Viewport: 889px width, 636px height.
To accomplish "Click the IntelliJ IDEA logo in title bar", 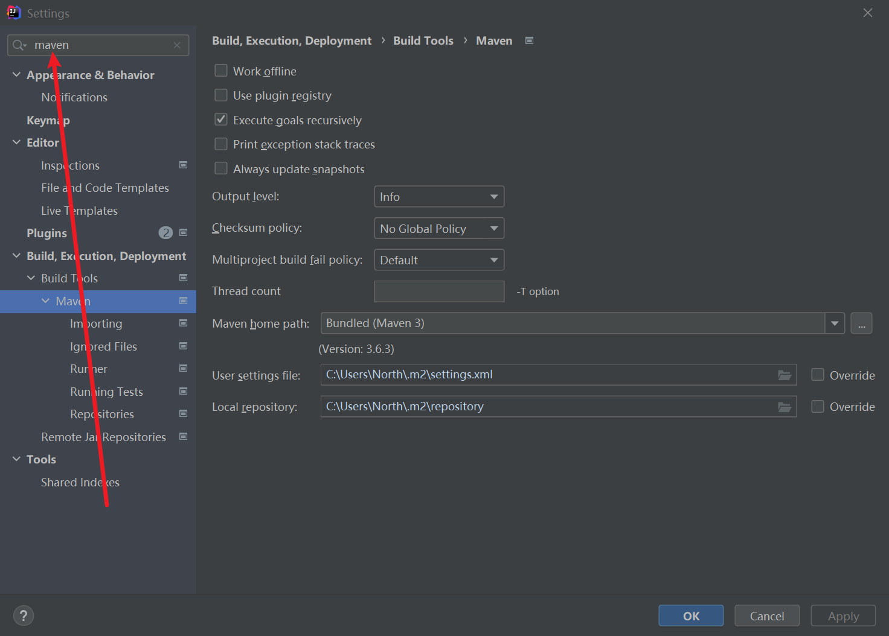I will click(x=13, y=13).
